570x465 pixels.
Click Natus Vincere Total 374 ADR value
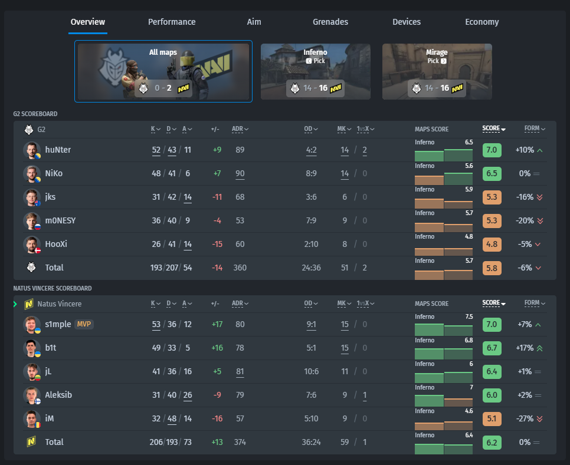pyautogui.click(x=240, y=442)
